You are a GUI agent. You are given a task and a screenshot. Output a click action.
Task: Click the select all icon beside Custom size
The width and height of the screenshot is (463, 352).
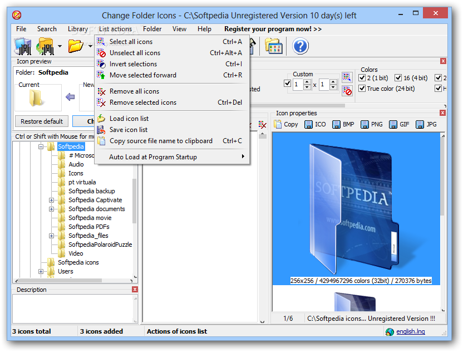coord(347,77)
